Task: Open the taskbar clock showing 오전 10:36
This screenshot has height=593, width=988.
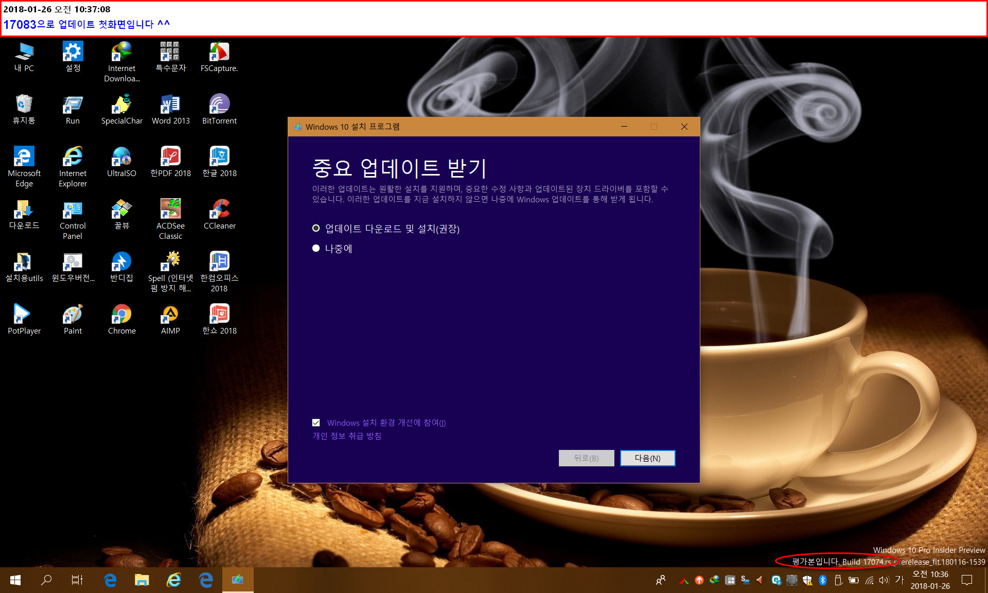Action: (930, 580)
